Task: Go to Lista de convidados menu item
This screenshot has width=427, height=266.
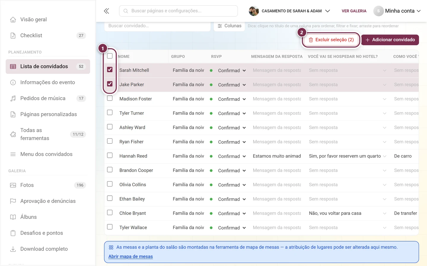Action: (x=48, y=66)
